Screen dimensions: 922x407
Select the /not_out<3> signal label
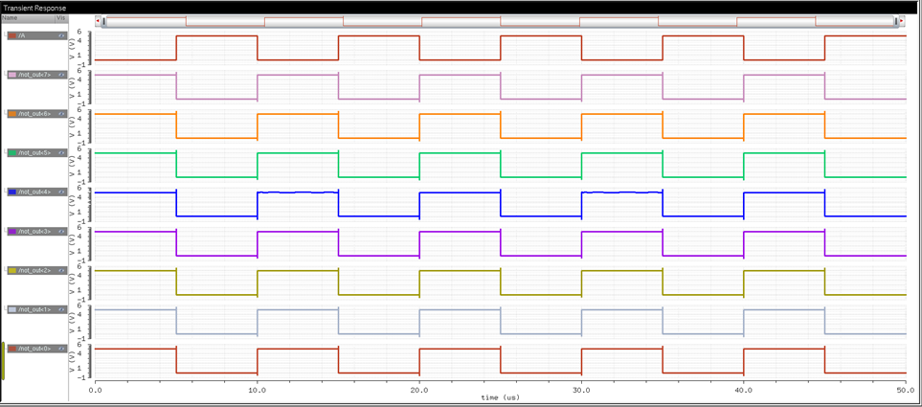(x=36, y=232)
